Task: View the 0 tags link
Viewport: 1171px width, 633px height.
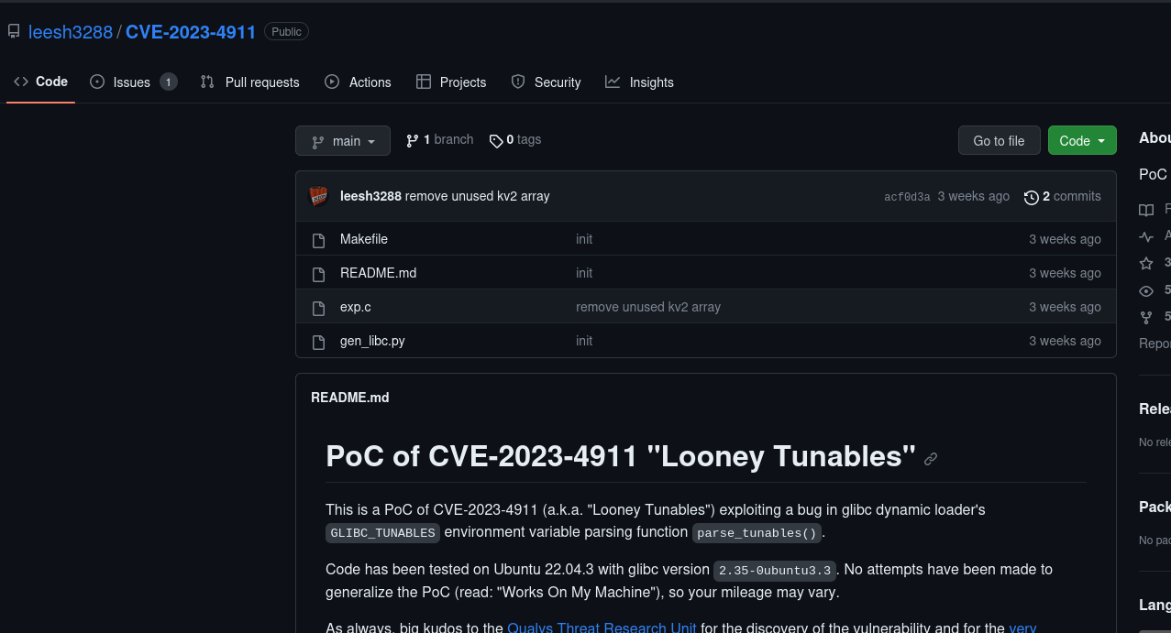Action: point(515,139)
